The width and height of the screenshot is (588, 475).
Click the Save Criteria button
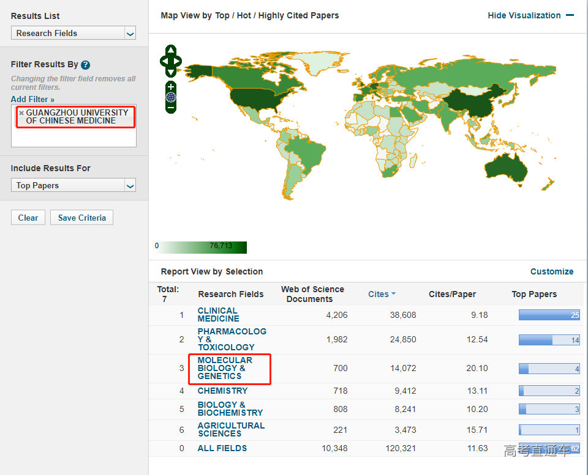[82, 218]
